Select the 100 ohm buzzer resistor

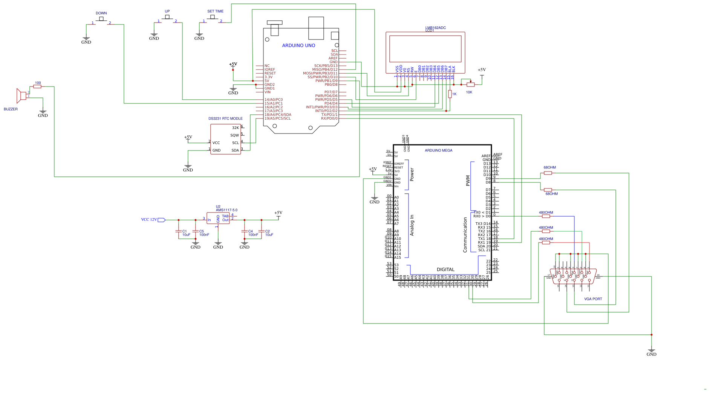click(37, 86)
